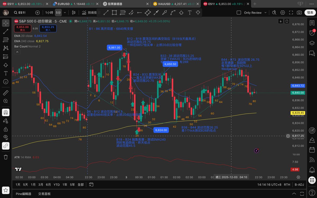Open the quick search icon
Image resolution: width=317 pixels, height=198 pixels.
(x=274, y=13)
